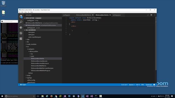The image size is (175, 98).
Task: Open Chrome from taskbar
Action: (x=56, y=96)
